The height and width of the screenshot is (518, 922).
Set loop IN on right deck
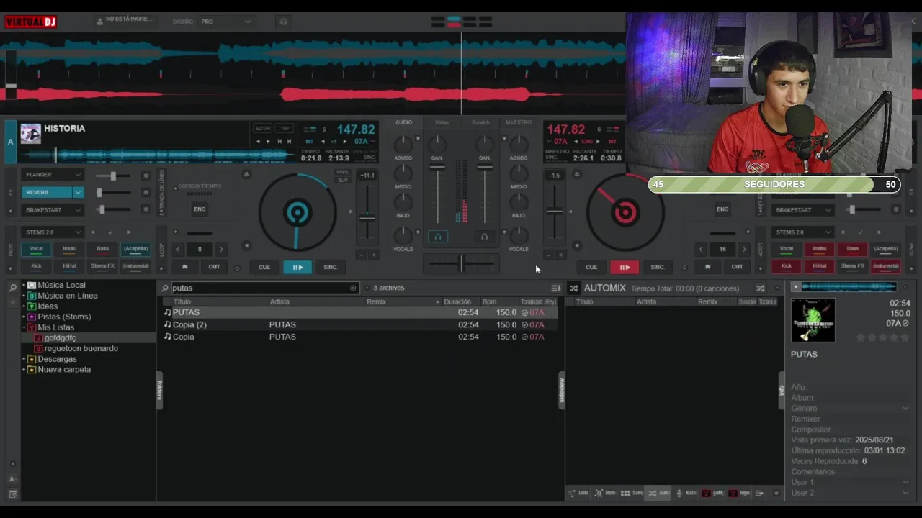click(x=707, y=267)
